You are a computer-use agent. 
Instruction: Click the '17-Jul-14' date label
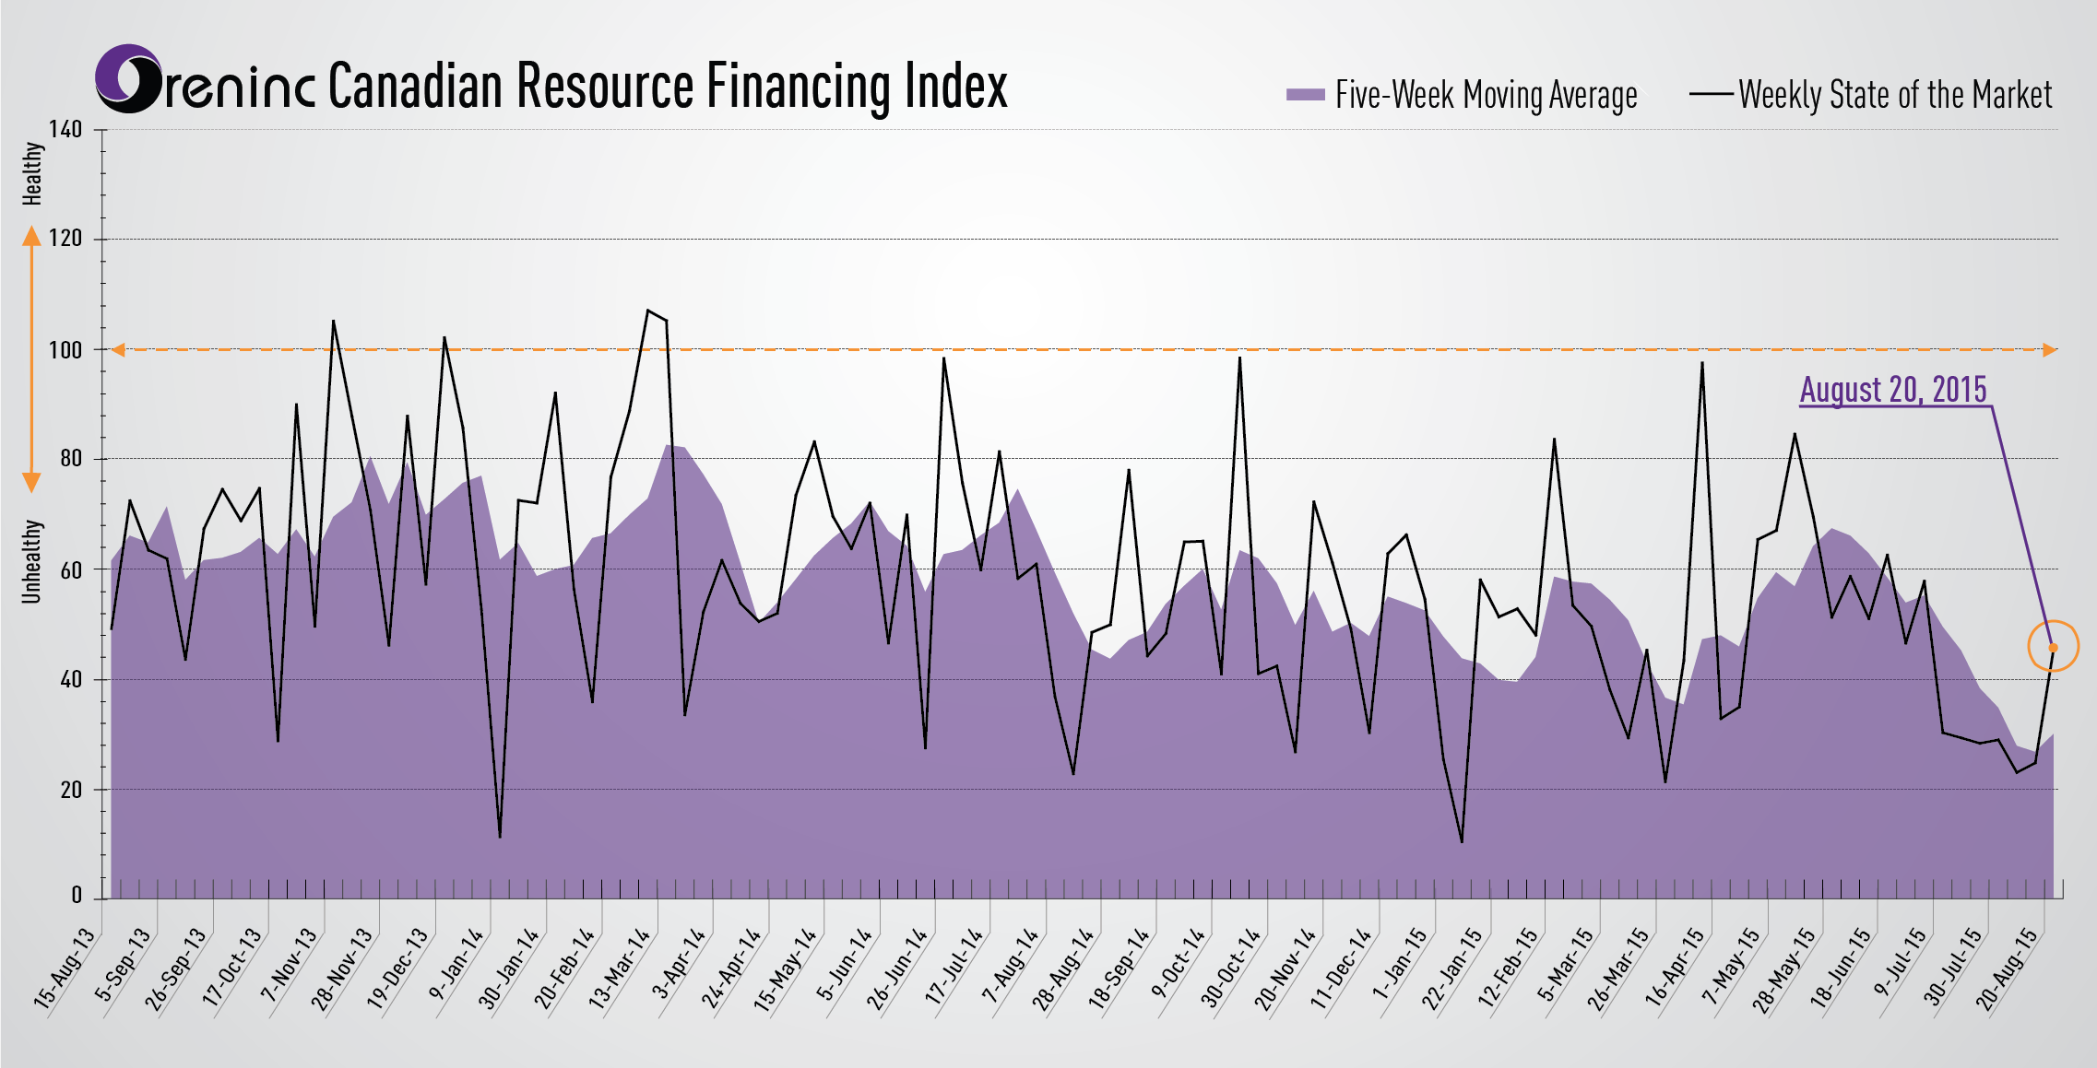point(954,966)
